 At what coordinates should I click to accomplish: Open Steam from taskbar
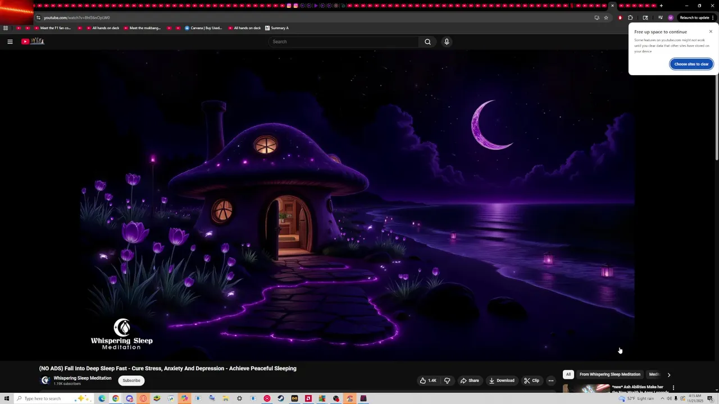tap(281, 398)
